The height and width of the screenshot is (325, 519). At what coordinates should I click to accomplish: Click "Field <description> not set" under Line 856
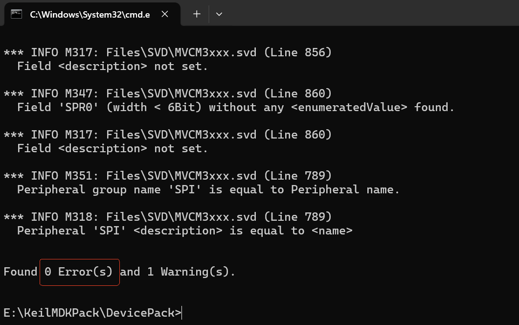point(113,66)
